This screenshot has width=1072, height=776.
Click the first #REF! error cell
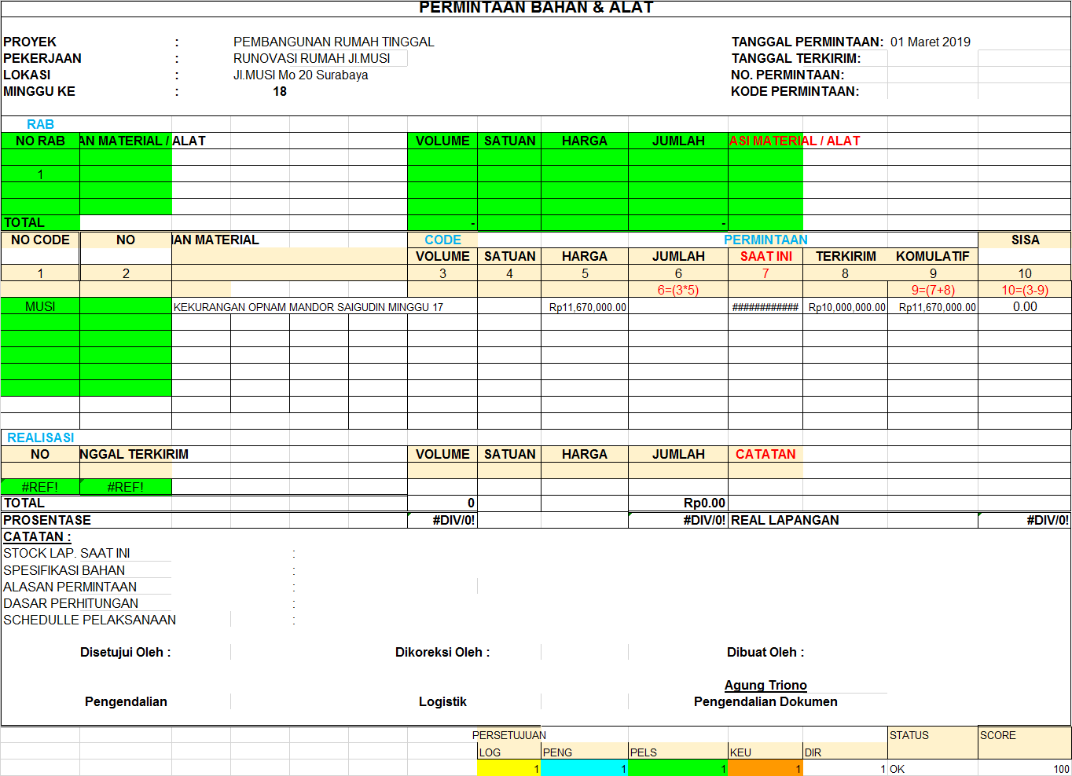[40, 487]
